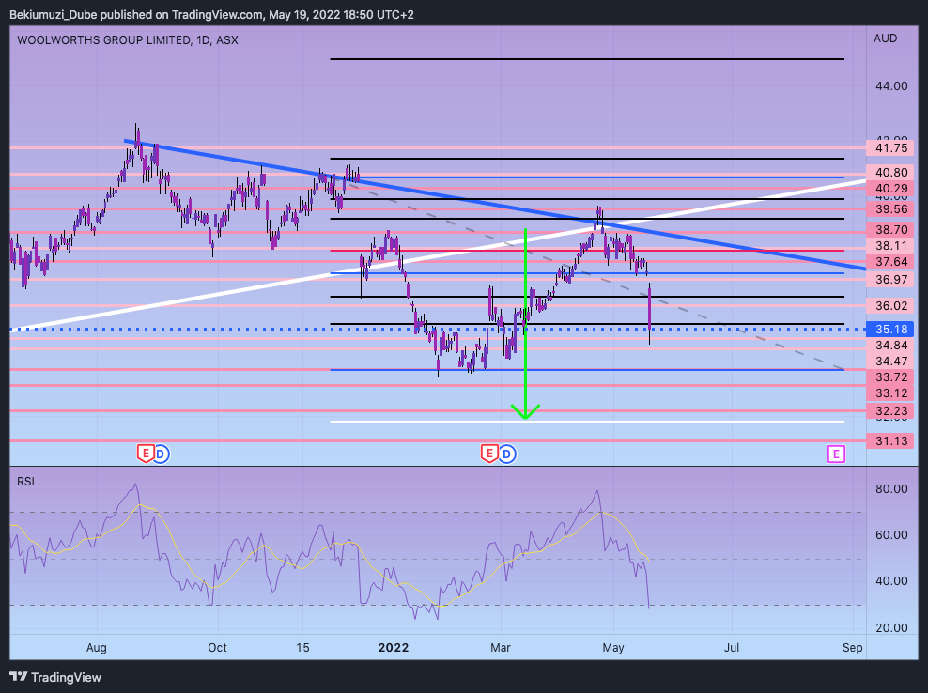This screenshot has height=693, width=928.
Task: Click the May label on the time axis
Action: [x=613, y=647]
